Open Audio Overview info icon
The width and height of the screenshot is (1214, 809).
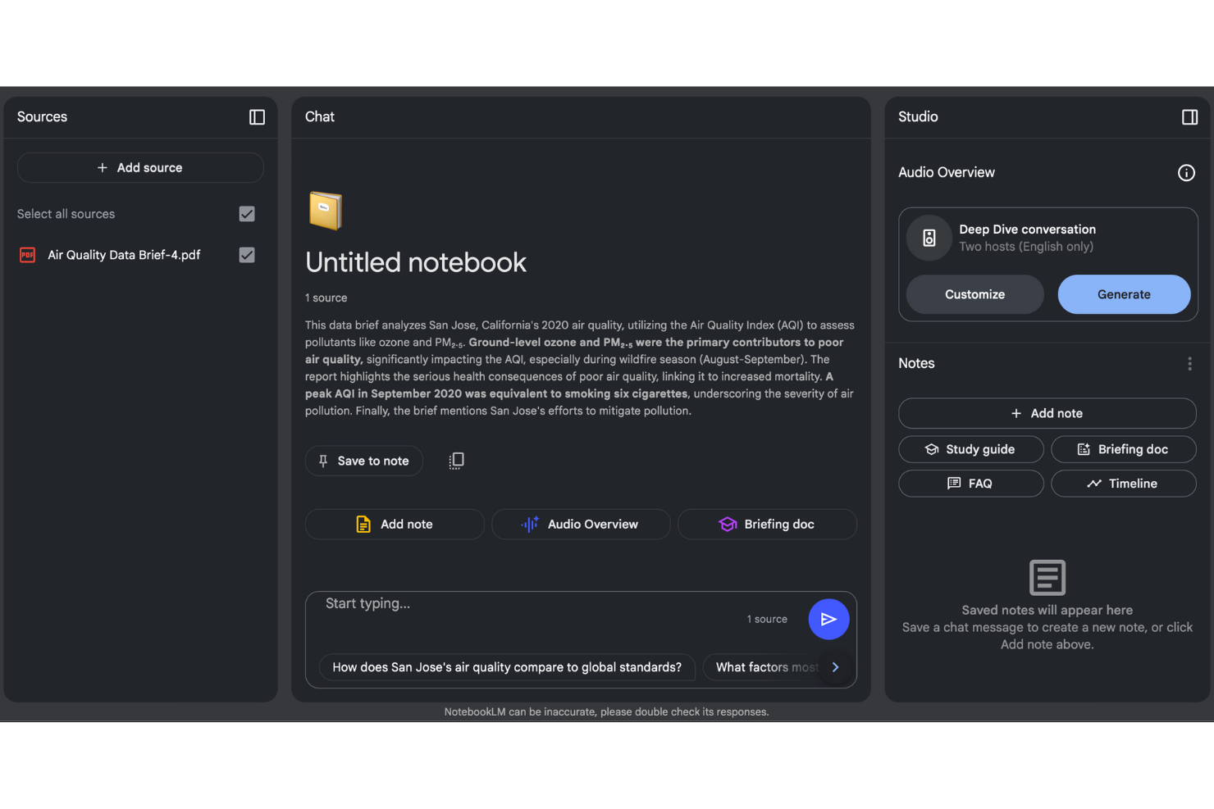pos(1186,173)
